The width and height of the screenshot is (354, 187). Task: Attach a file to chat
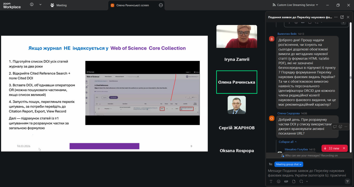pos(294,181)
